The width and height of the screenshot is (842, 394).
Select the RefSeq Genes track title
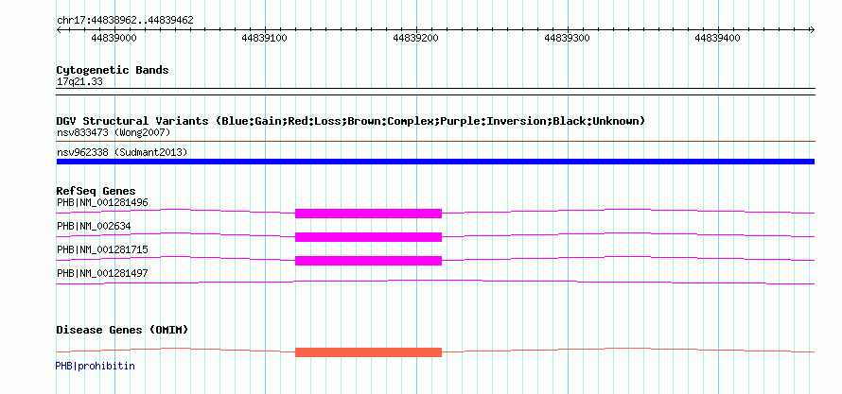[x=96, y=191]
